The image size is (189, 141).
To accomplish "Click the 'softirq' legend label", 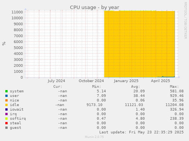I will 18,119.
